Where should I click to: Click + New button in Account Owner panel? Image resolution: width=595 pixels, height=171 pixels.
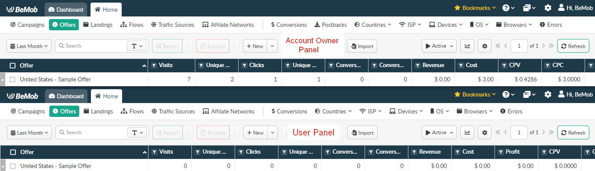(255, 46)
